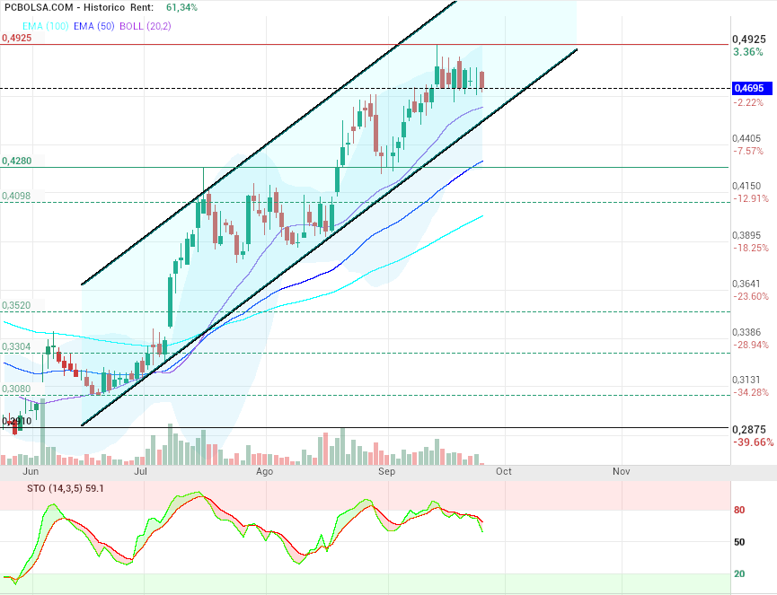Click the EMA (50) indicator legend label
The width and height of the screenshot is (777, 595).
(x=94, y=25)
